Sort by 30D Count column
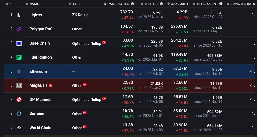257x137 pixels. 178,4
